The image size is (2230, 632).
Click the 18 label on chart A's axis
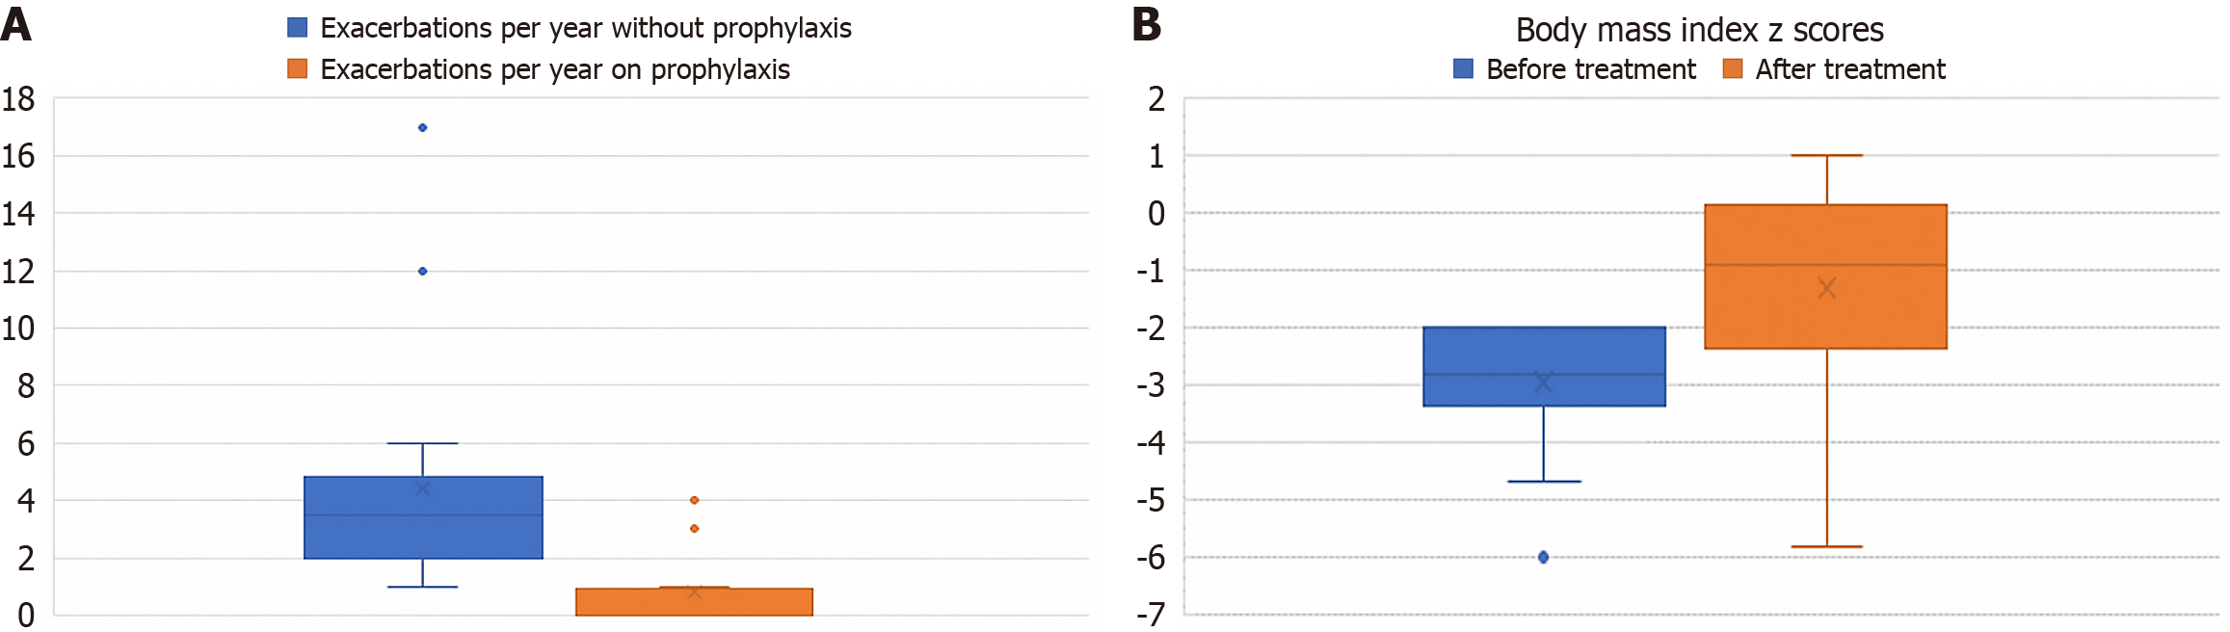[x=18, y=98]
